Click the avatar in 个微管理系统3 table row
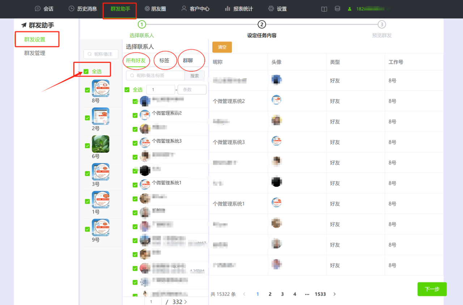The image size is (463, 305). [276, 141]
